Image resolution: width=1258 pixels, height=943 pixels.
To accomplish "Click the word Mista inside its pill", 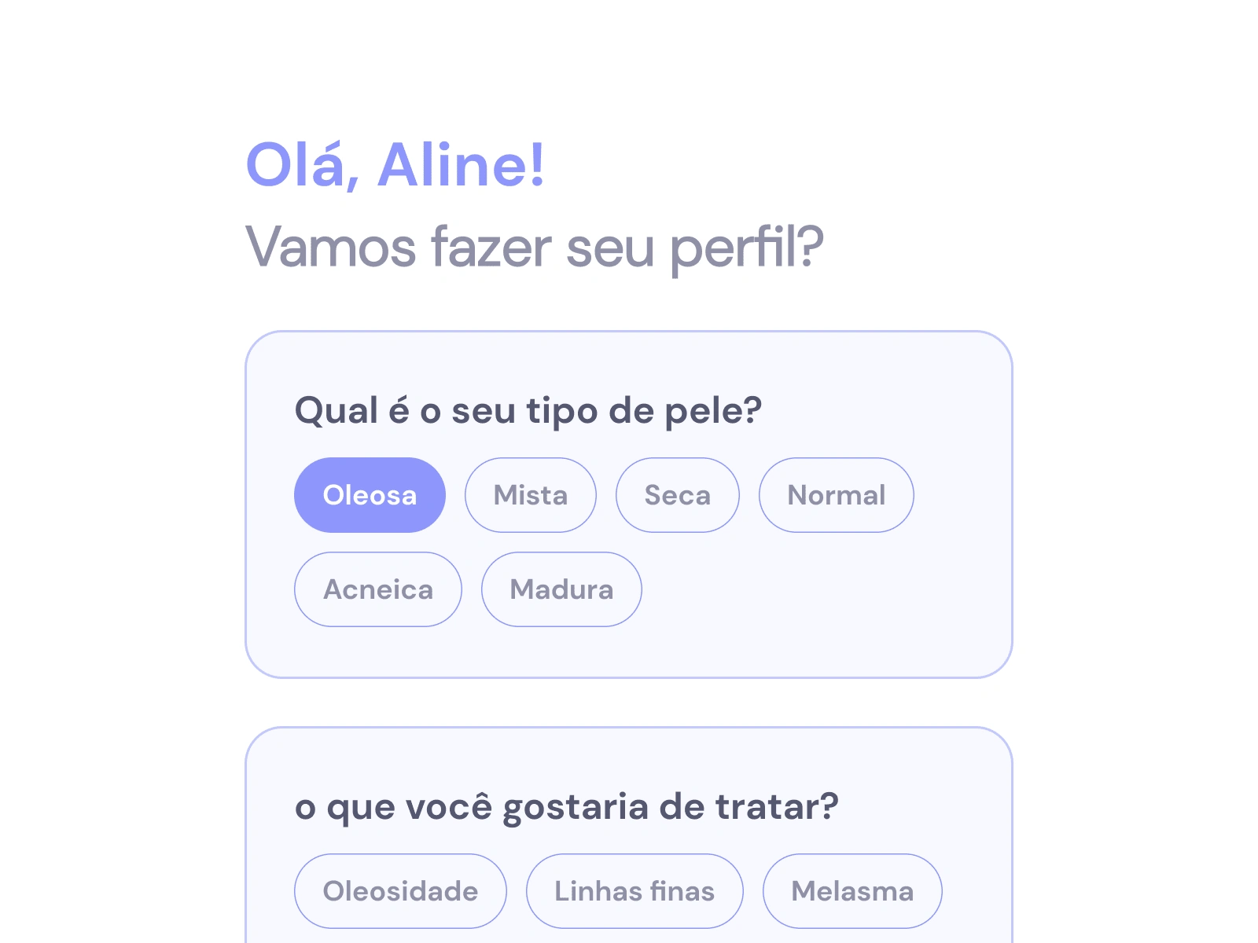I will pyautogui.click(x=531, y=495).
